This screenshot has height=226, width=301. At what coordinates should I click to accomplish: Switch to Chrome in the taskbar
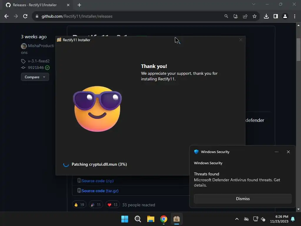163,219
